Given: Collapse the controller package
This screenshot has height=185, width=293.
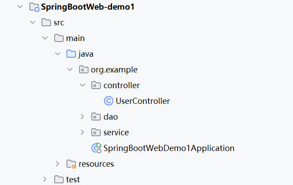Looking at the screenshot, I should pyautogui.click(x=83, y=86).
